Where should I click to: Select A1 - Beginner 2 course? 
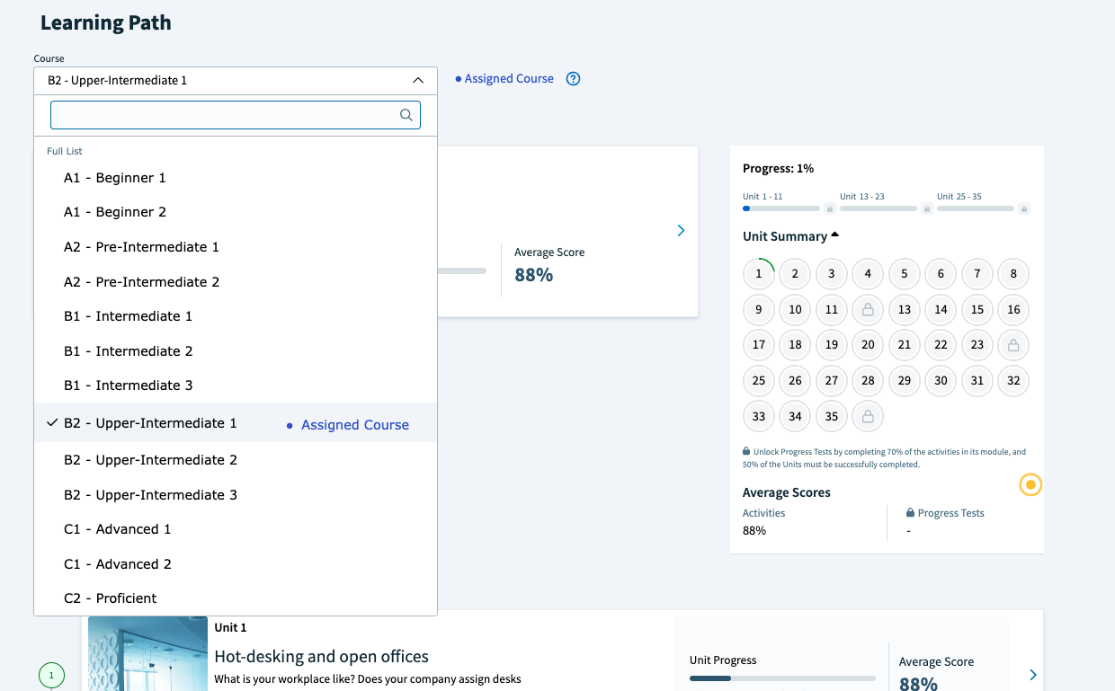236,212
